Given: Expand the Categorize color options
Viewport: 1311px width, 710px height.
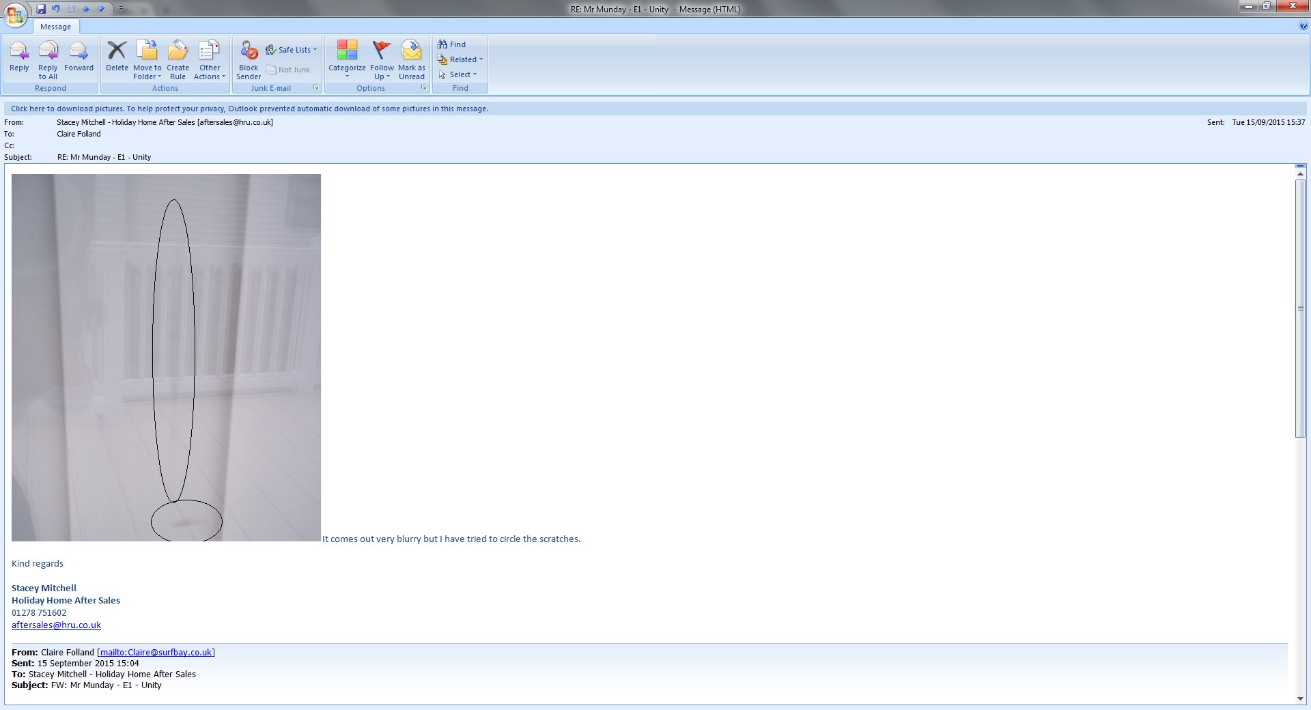Looking at the screenshot, I should click(x=347, y=59).
